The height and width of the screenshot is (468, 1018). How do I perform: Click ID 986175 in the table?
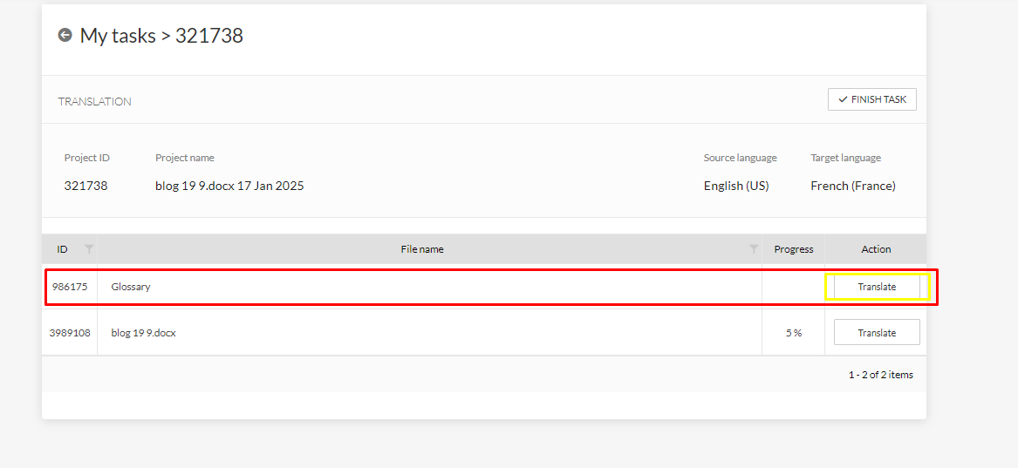click(70, 287)
